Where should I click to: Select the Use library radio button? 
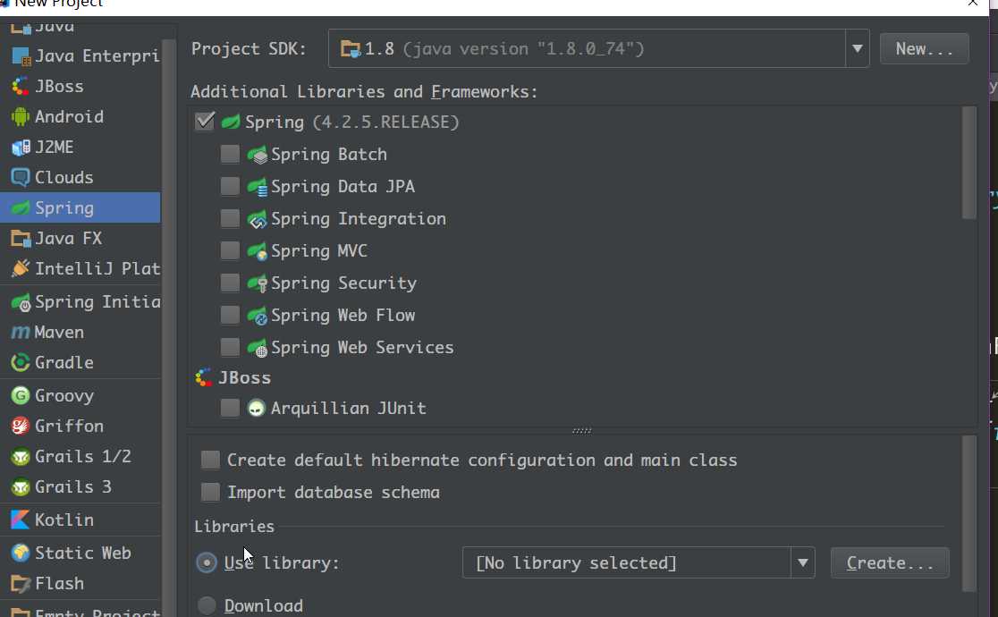pyautogui.click(x=207, y=562)
